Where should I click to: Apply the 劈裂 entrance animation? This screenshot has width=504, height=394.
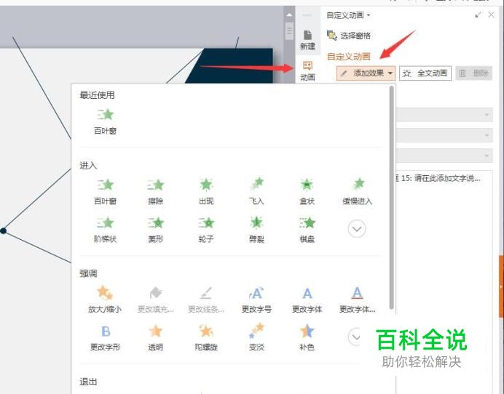click(256, 230)
